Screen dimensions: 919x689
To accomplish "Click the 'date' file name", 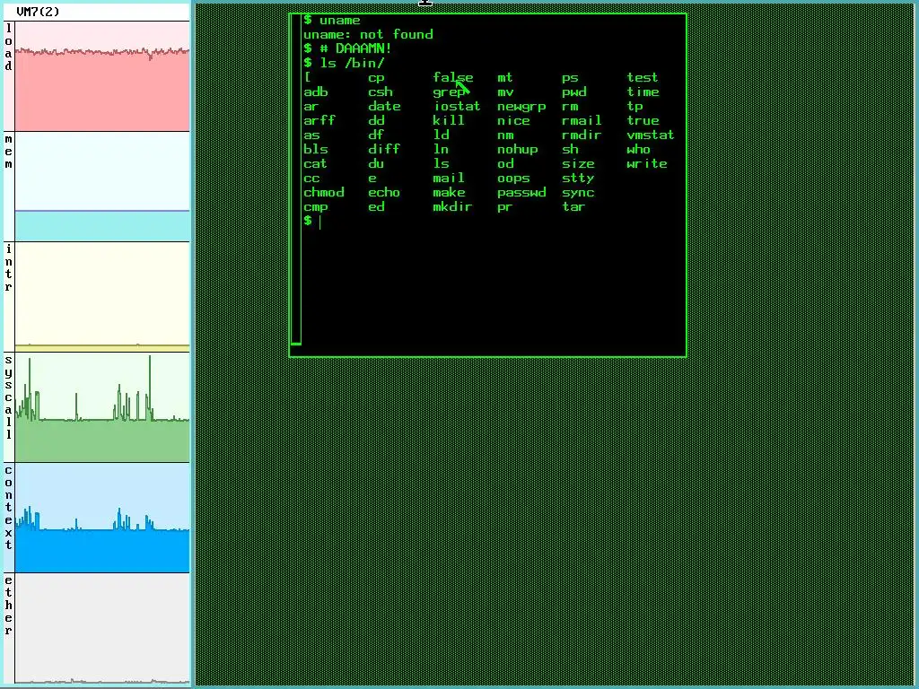I will click(384, 107).
